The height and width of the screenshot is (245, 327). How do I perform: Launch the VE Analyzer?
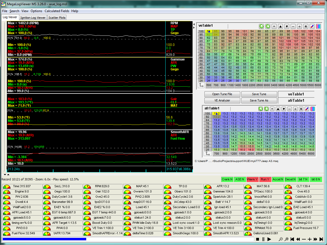click(222, 100)
